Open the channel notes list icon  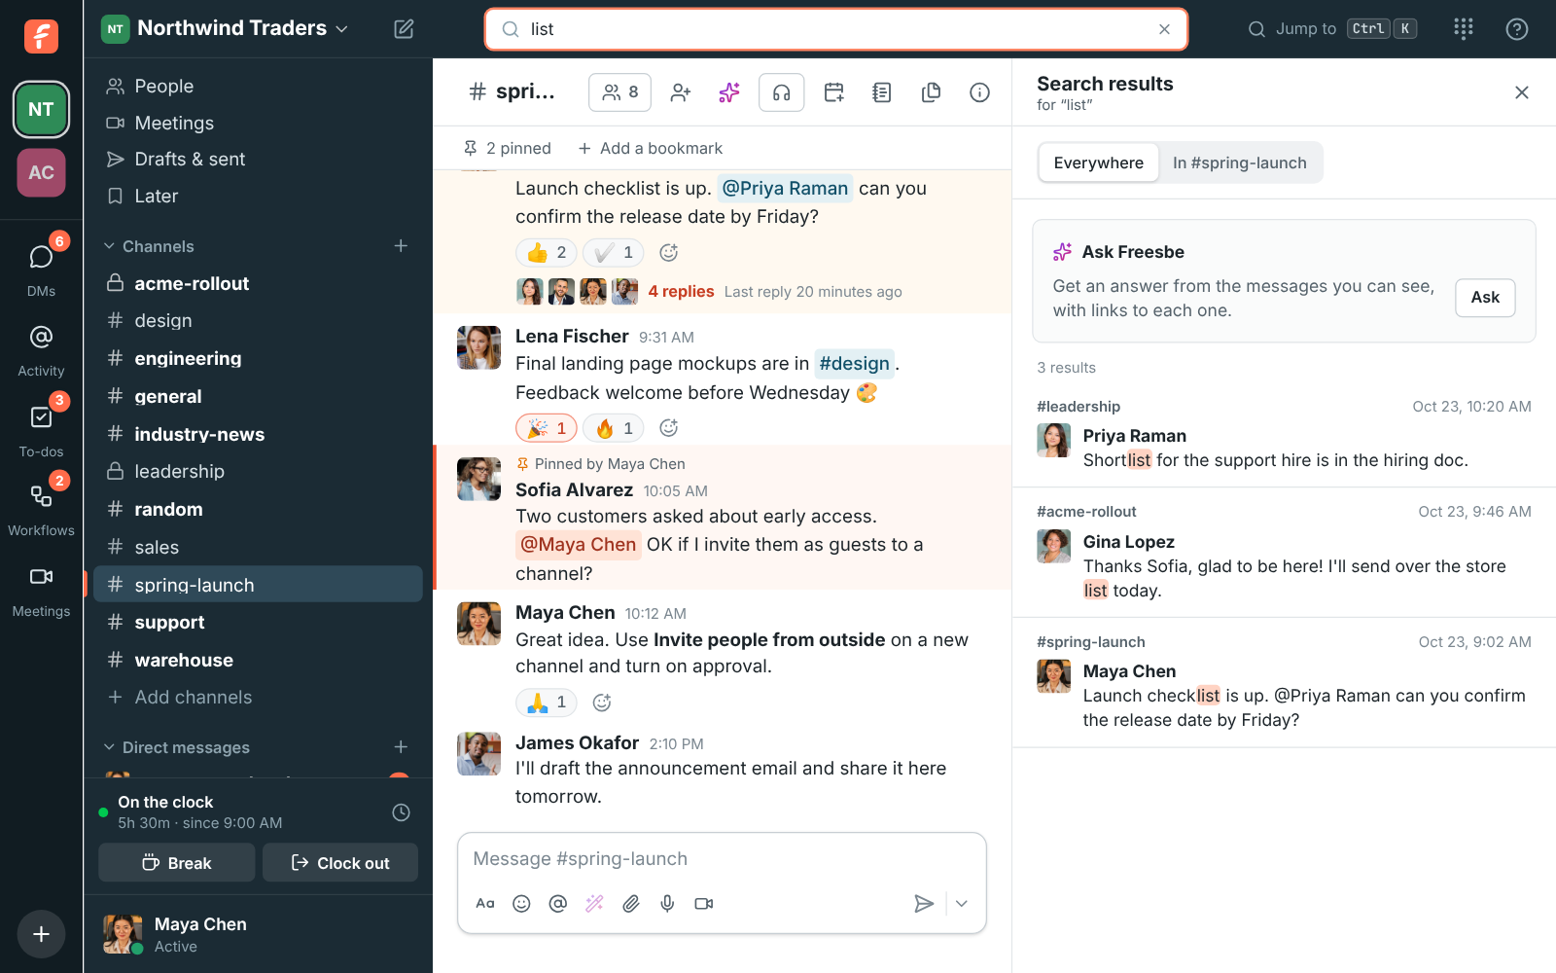point(882,92)
